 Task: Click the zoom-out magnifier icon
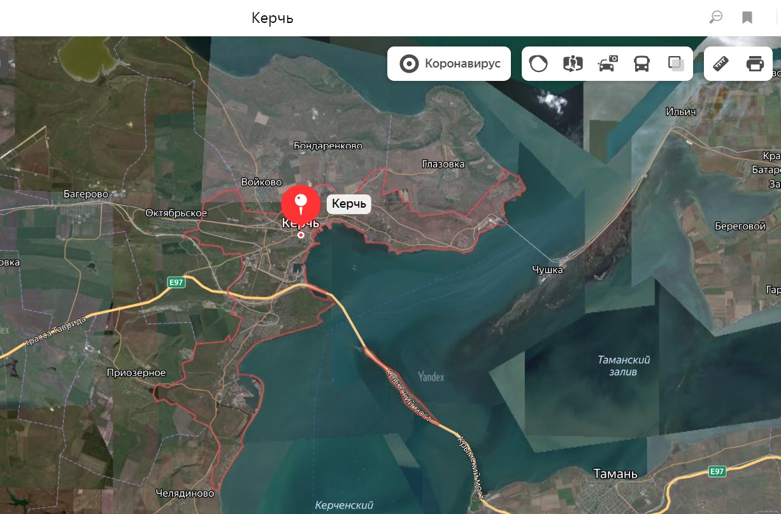click(716, 17)
